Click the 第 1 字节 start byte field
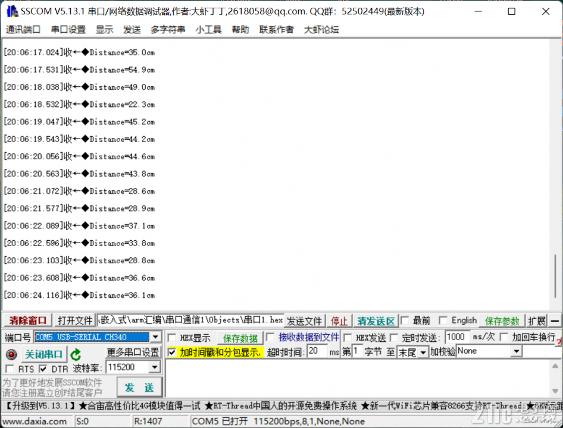This screenshot has width=563, height=428. pyautogui.click(x=356, y=351)
